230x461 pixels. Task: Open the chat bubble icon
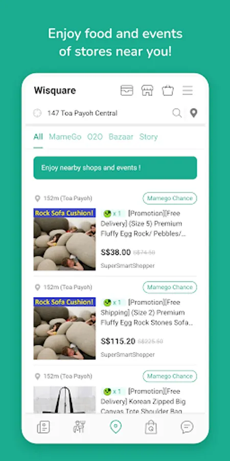(187, 427)
